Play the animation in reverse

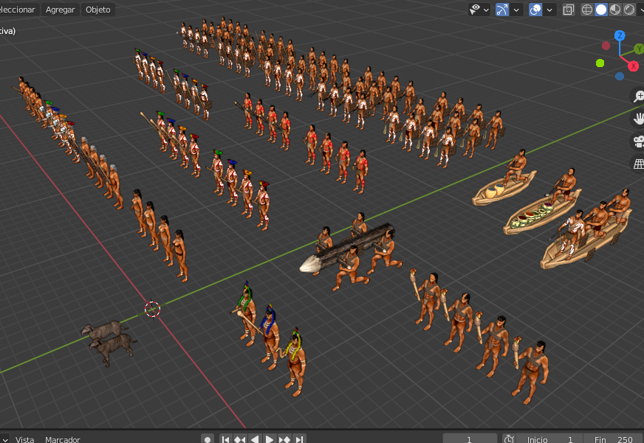(x=255, y=439)
